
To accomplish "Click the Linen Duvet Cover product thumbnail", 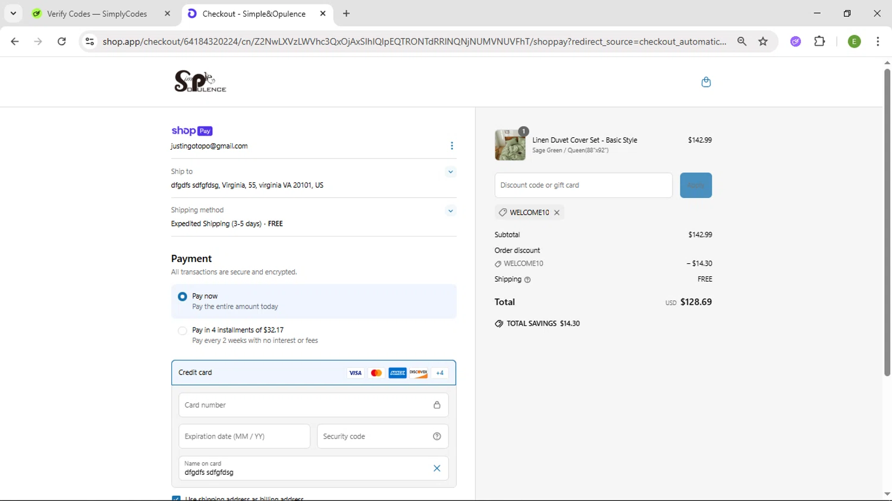I will (510, 145).
